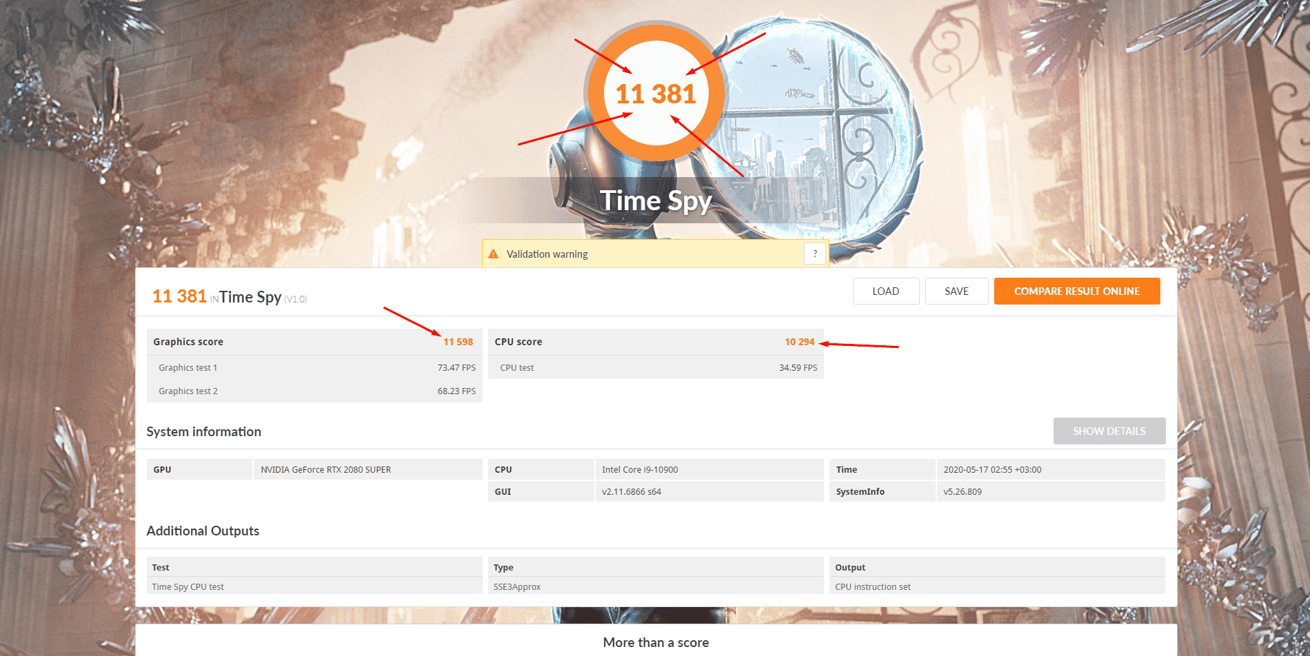Click the GUI version v2.11.6866 s64
The image size is (1310, 656).
632,492
